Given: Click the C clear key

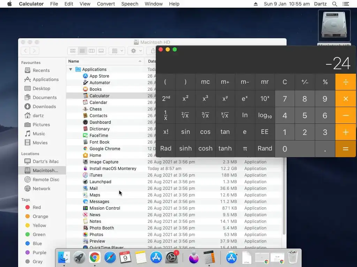Looking at the screenshot, I should [284, 82].
